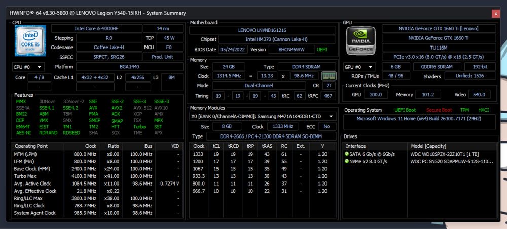
Task: Click the Video clock 540.0 value
Action: 479,95
